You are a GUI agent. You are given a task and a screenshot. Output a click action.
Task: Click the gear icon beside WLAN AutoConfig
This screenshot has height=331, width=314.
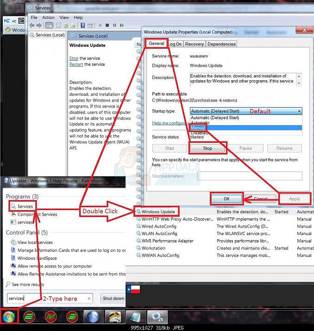tap(138, 233)
